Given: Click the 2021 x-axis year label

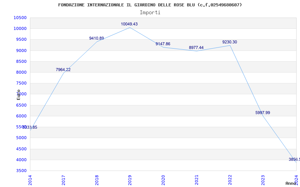Looking at the screenshot, I should pyautogui.click(x=196, y=180).
